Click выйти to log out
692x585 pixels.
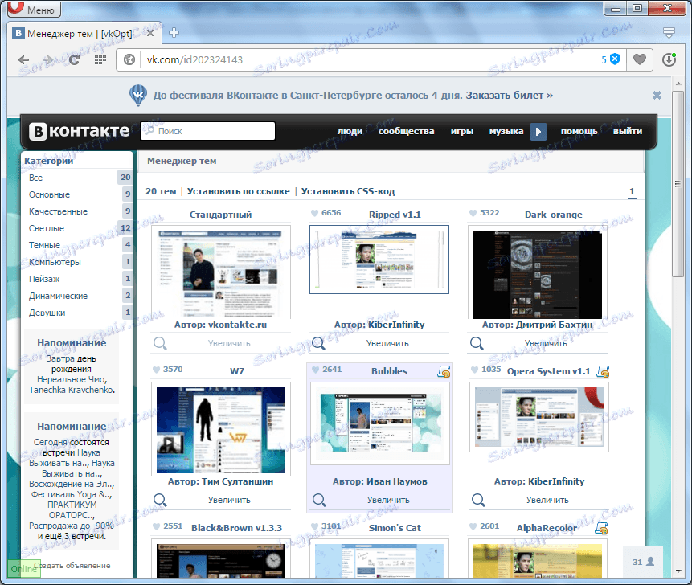coord(627,131)
